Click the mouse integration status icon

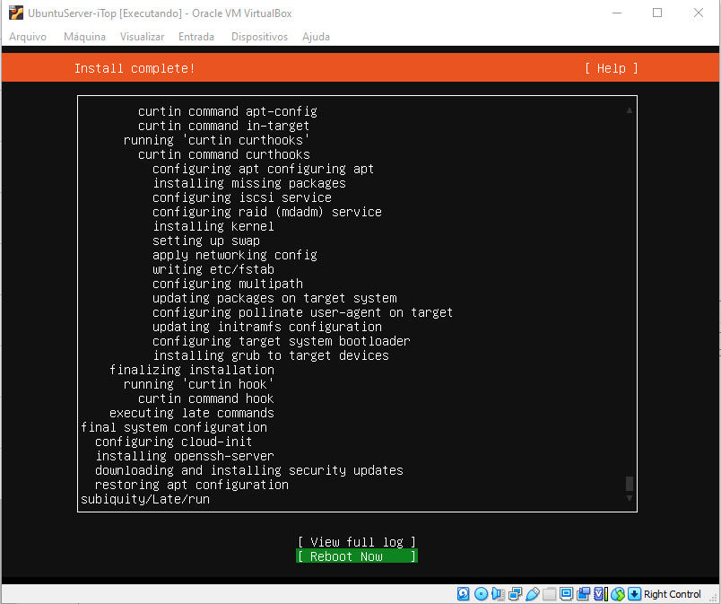(x=618, y=594)
